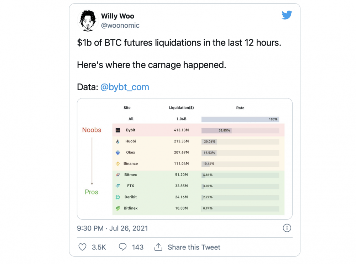
Task: Click the share upload arrow icon
Action: pos(158,247)
